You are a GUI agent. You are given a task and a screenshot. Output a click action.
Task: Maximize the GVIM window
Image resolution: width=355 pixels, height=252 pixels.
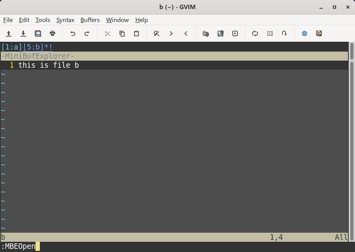point(334,7)
